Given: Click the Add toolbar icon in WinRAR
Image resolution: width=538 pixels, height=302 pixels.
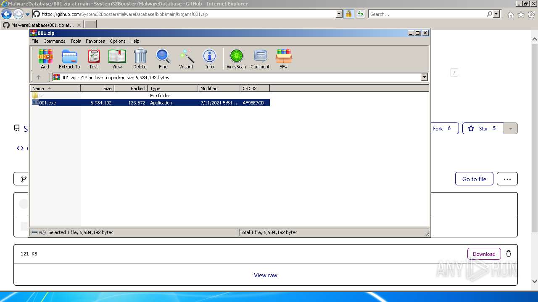Looking at the screenshot, I should pyautogui.click(x=45, y=59).
